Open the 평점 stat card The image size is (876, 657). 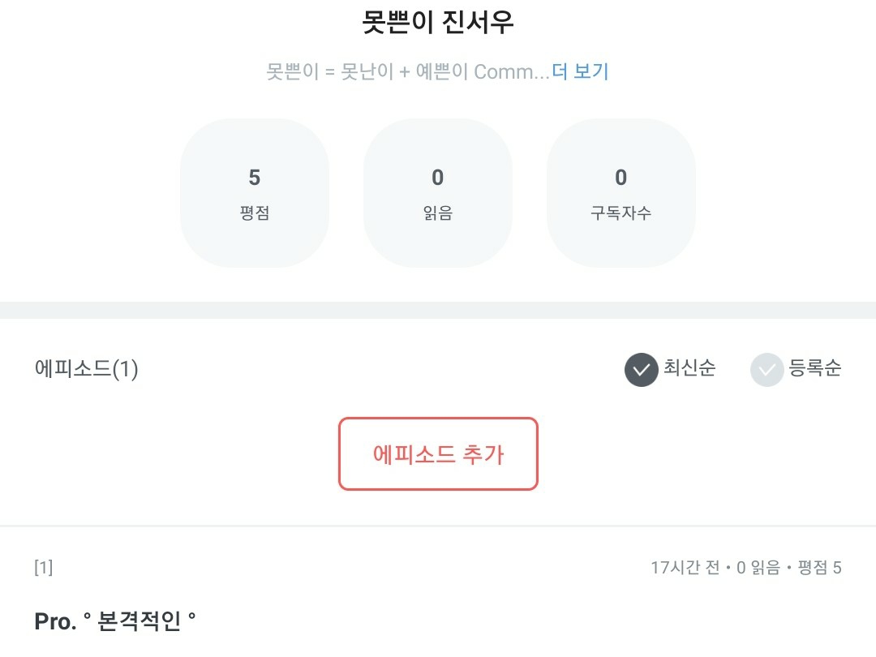coord(255,193)
